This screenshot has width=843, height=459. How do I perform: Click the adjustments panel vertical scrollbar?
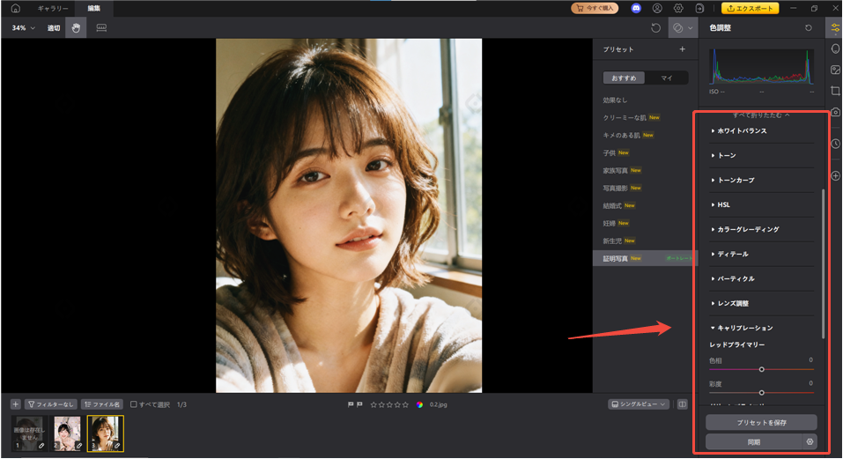click(823, 263)
